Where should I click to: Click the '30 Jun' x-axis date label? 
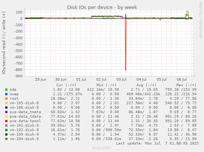61,80
